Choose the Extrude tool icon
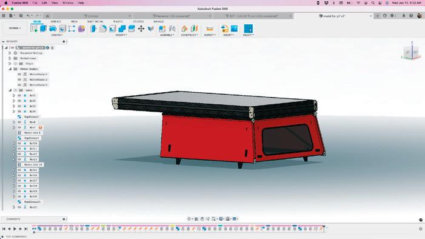 [44, 29]
